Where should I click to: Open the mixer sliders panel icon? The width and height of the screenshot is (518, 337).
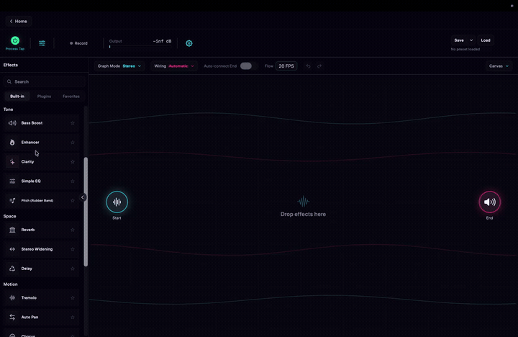click(x=42, y=43)
